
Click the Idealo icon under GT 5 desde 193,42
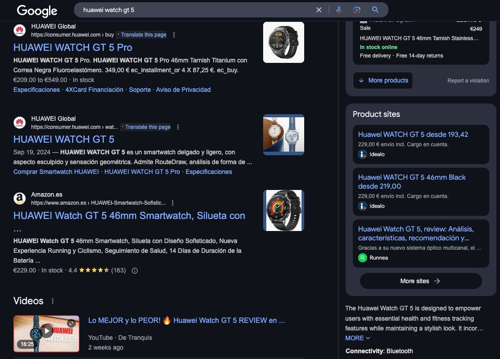(363, 154)
